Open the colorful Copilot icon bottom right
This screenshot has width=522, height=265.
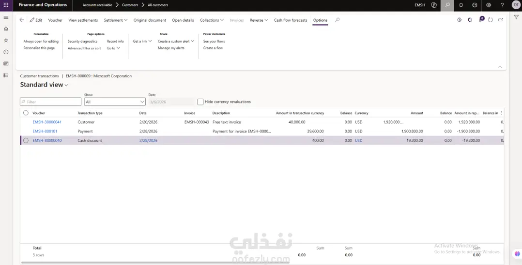[x=517, y=254]
